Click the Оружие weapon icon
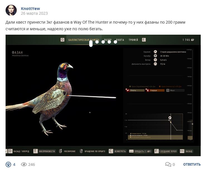Screen dimensions: 206x172 point(156,52)
